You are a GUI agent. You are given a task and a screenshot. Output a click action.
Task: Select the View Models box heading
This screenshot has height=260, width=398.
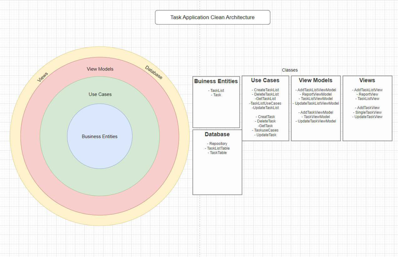316,80
